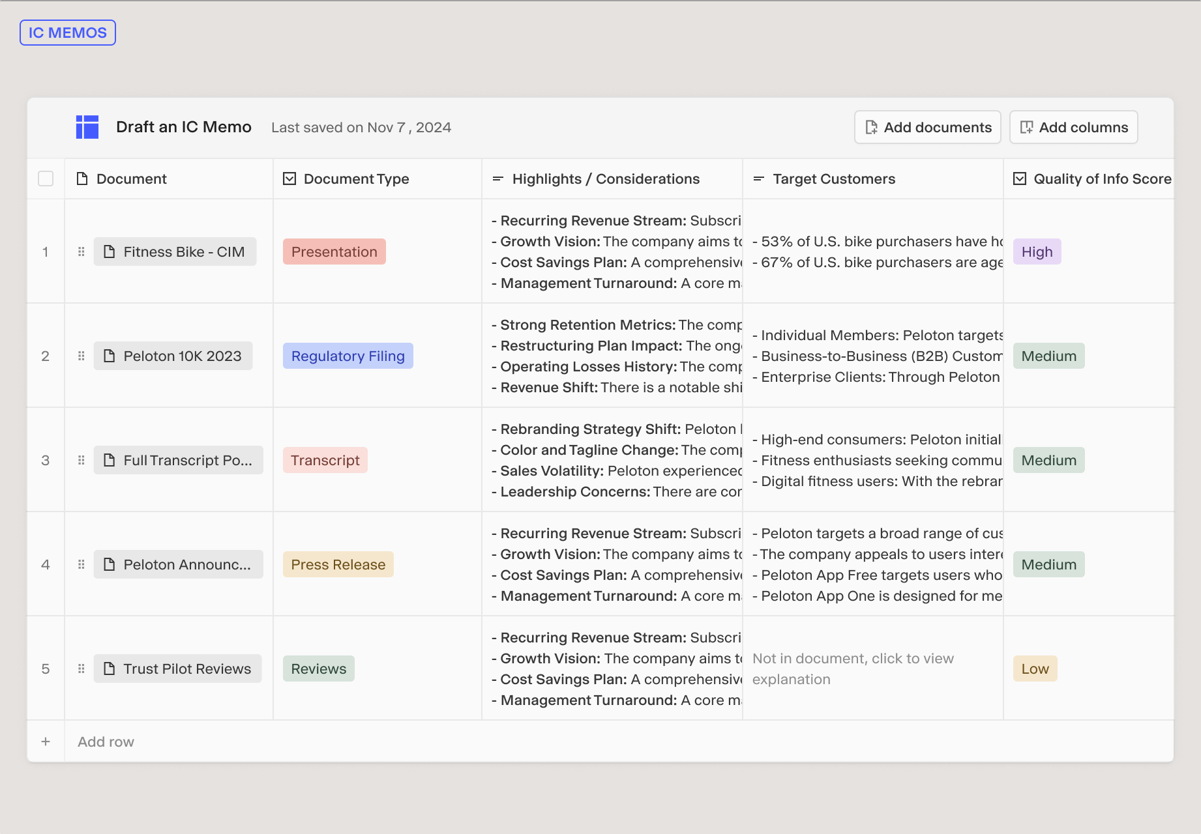
Task: Click drag handle for Fitness Bike - CIM row
Action: pyautogui.click(x=82, y=252)
